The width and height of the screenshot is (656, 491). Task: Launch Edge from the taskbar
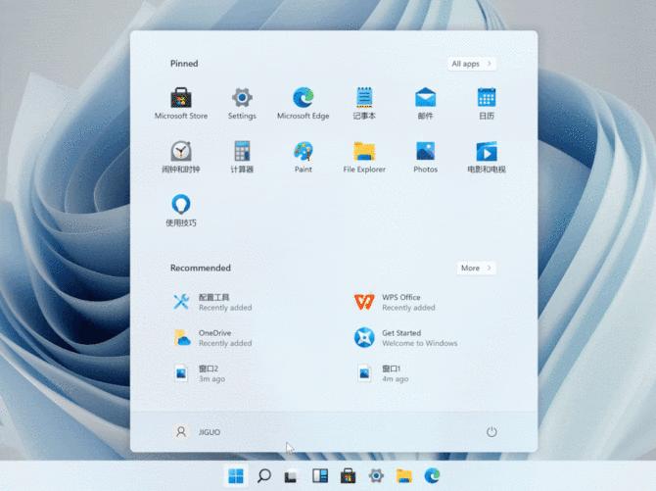tap(432, 476)
